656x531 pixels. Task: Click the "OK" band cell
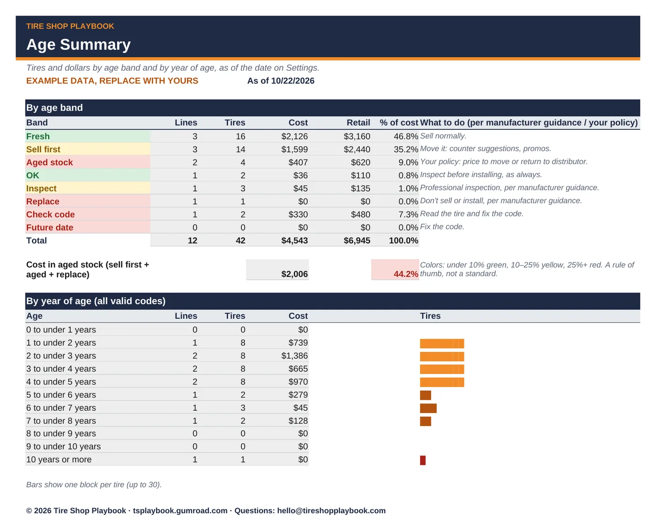pyautogui.click(x=88, y=175)
